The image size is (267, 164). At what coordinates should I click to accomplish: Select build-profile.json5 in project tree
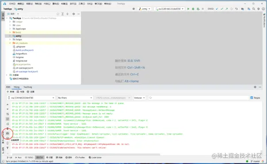24,50
